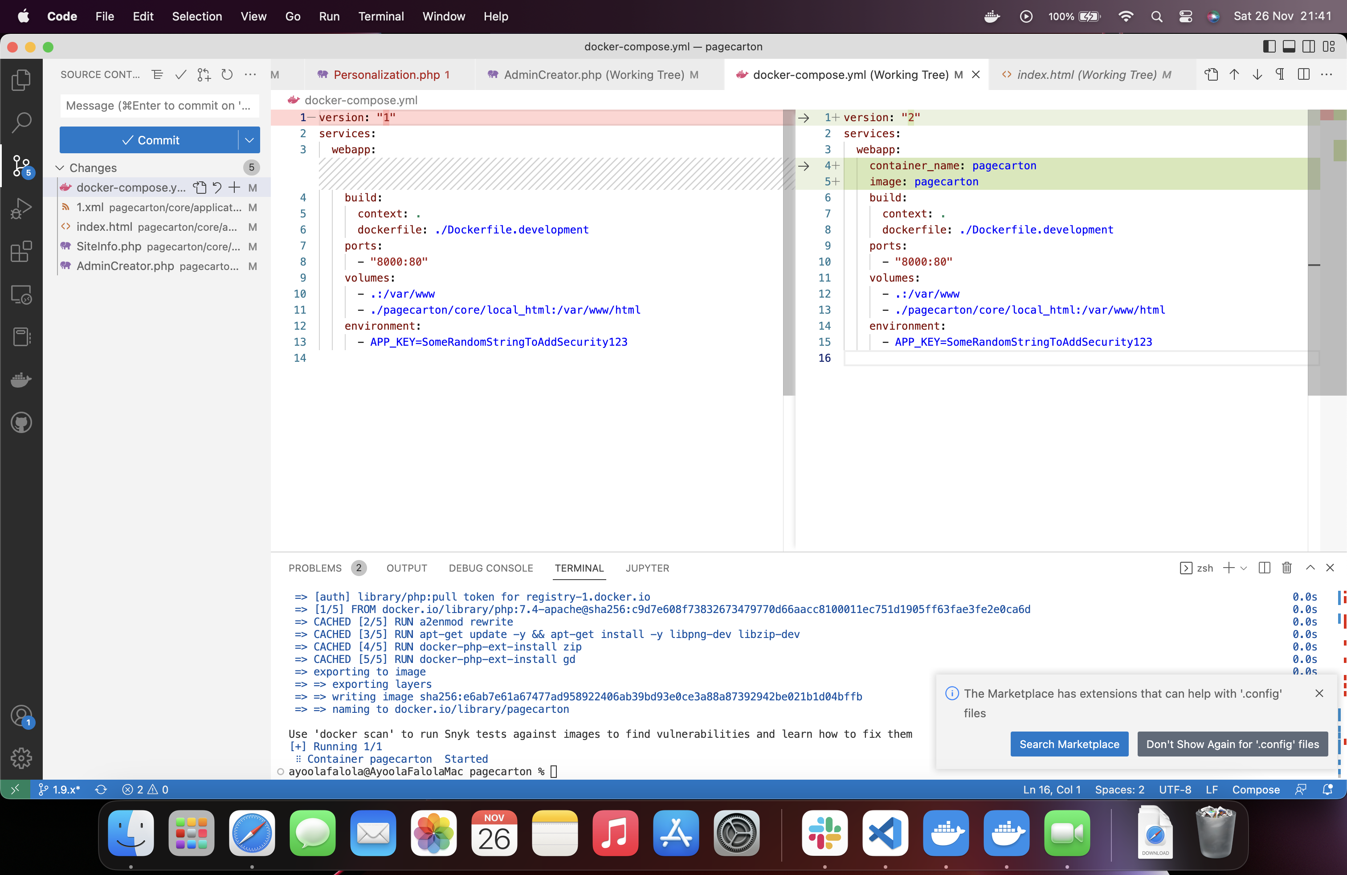
Task: Split the terminal
Action: click(x=1264, y=568)
